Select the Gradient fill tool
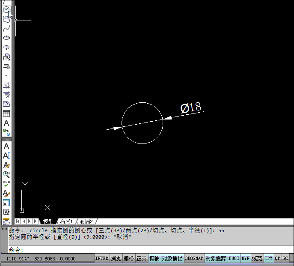The width and height of the screenshot is (294, 266). (6, 95)
